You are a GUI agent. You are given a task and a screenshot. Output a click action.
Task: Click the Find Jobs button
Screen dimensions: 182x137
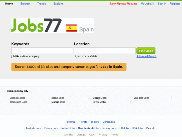tap(146, 51)
